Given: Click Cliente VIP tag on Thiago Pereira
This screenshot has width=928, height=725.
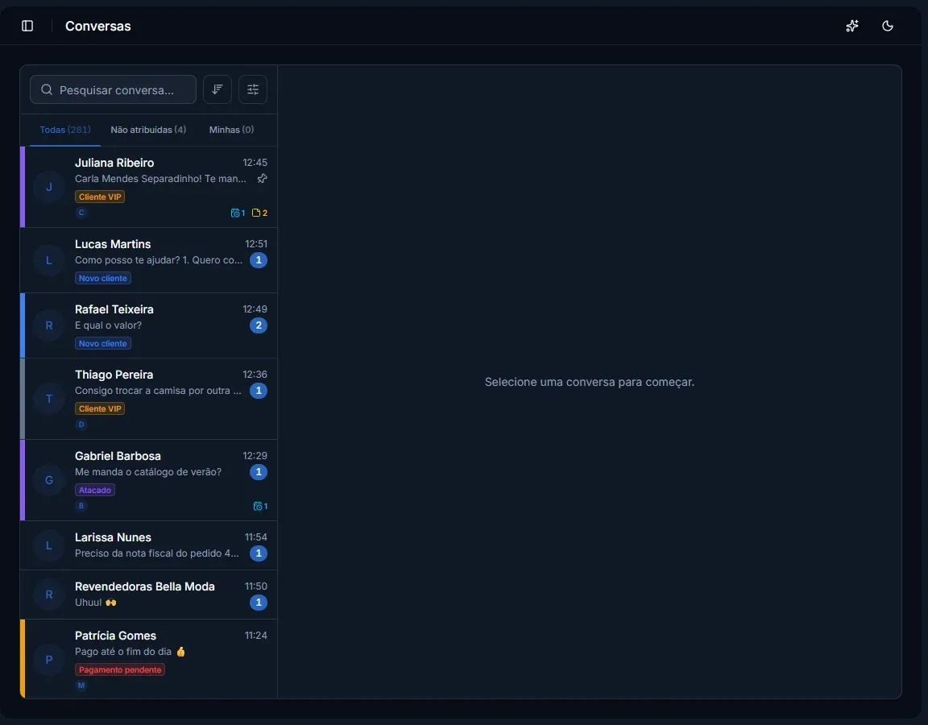Looking at the screenshot, I should point(99,408).
